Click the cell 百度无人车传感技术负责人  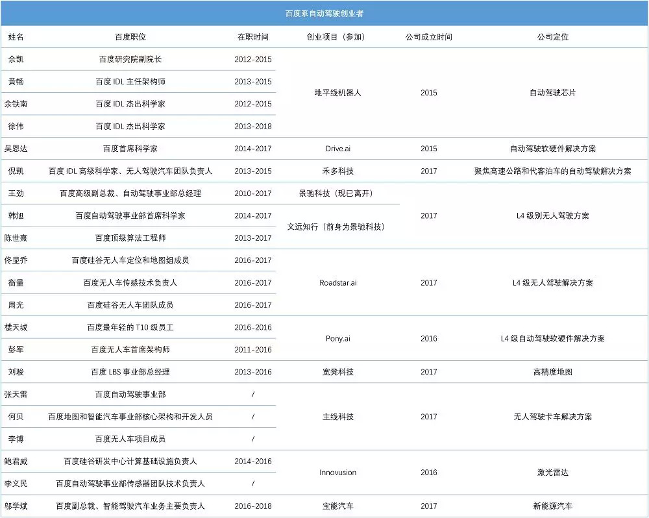point(130,283)
